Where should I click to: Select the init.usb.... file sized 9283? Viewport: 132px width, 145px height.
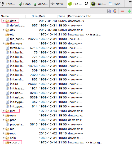pos(17,93)
